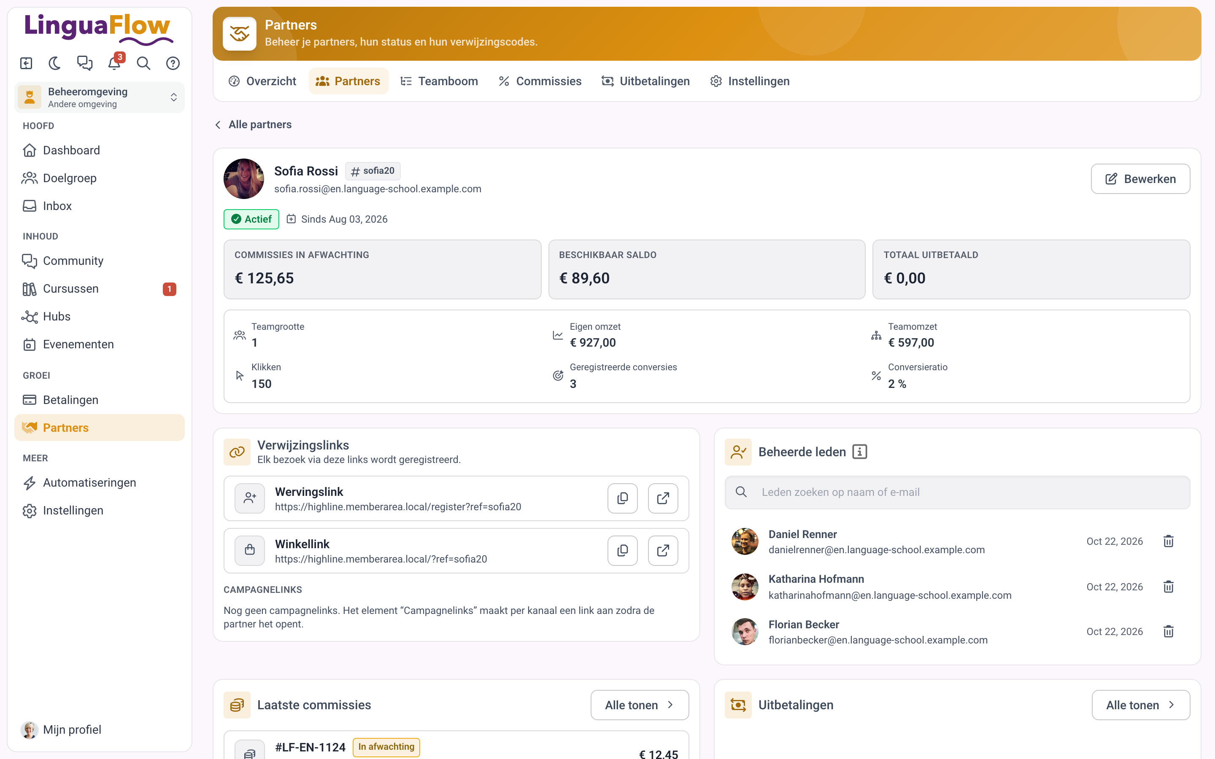Open notifications bell with badge 3

(x=114, y=63)
